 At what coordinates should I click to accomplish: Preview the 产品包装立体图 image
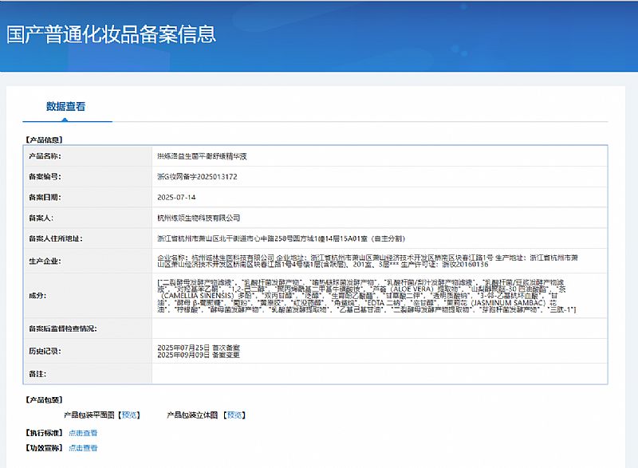click(x=234, y=415)
